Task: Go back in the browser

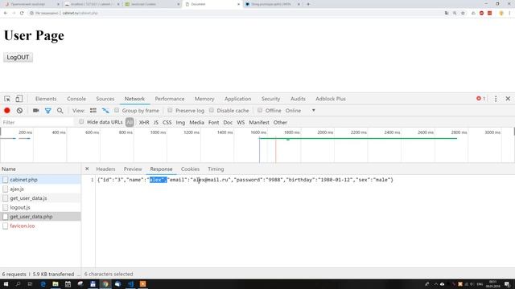Action: pos(6,13)
